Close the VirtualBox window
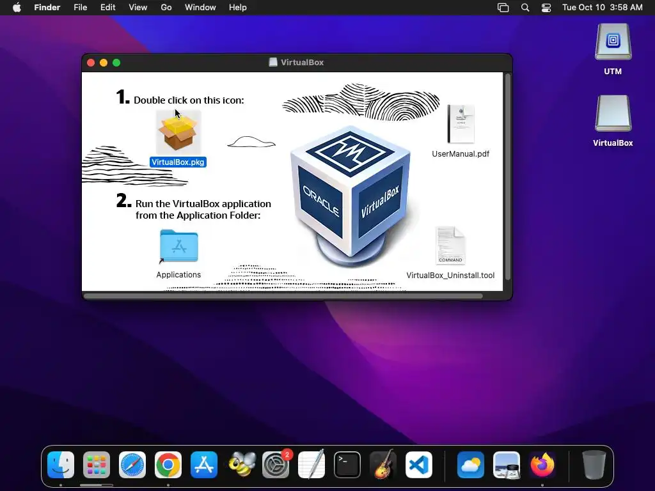This screenshot has height=491, width=655. coord(91,63)
